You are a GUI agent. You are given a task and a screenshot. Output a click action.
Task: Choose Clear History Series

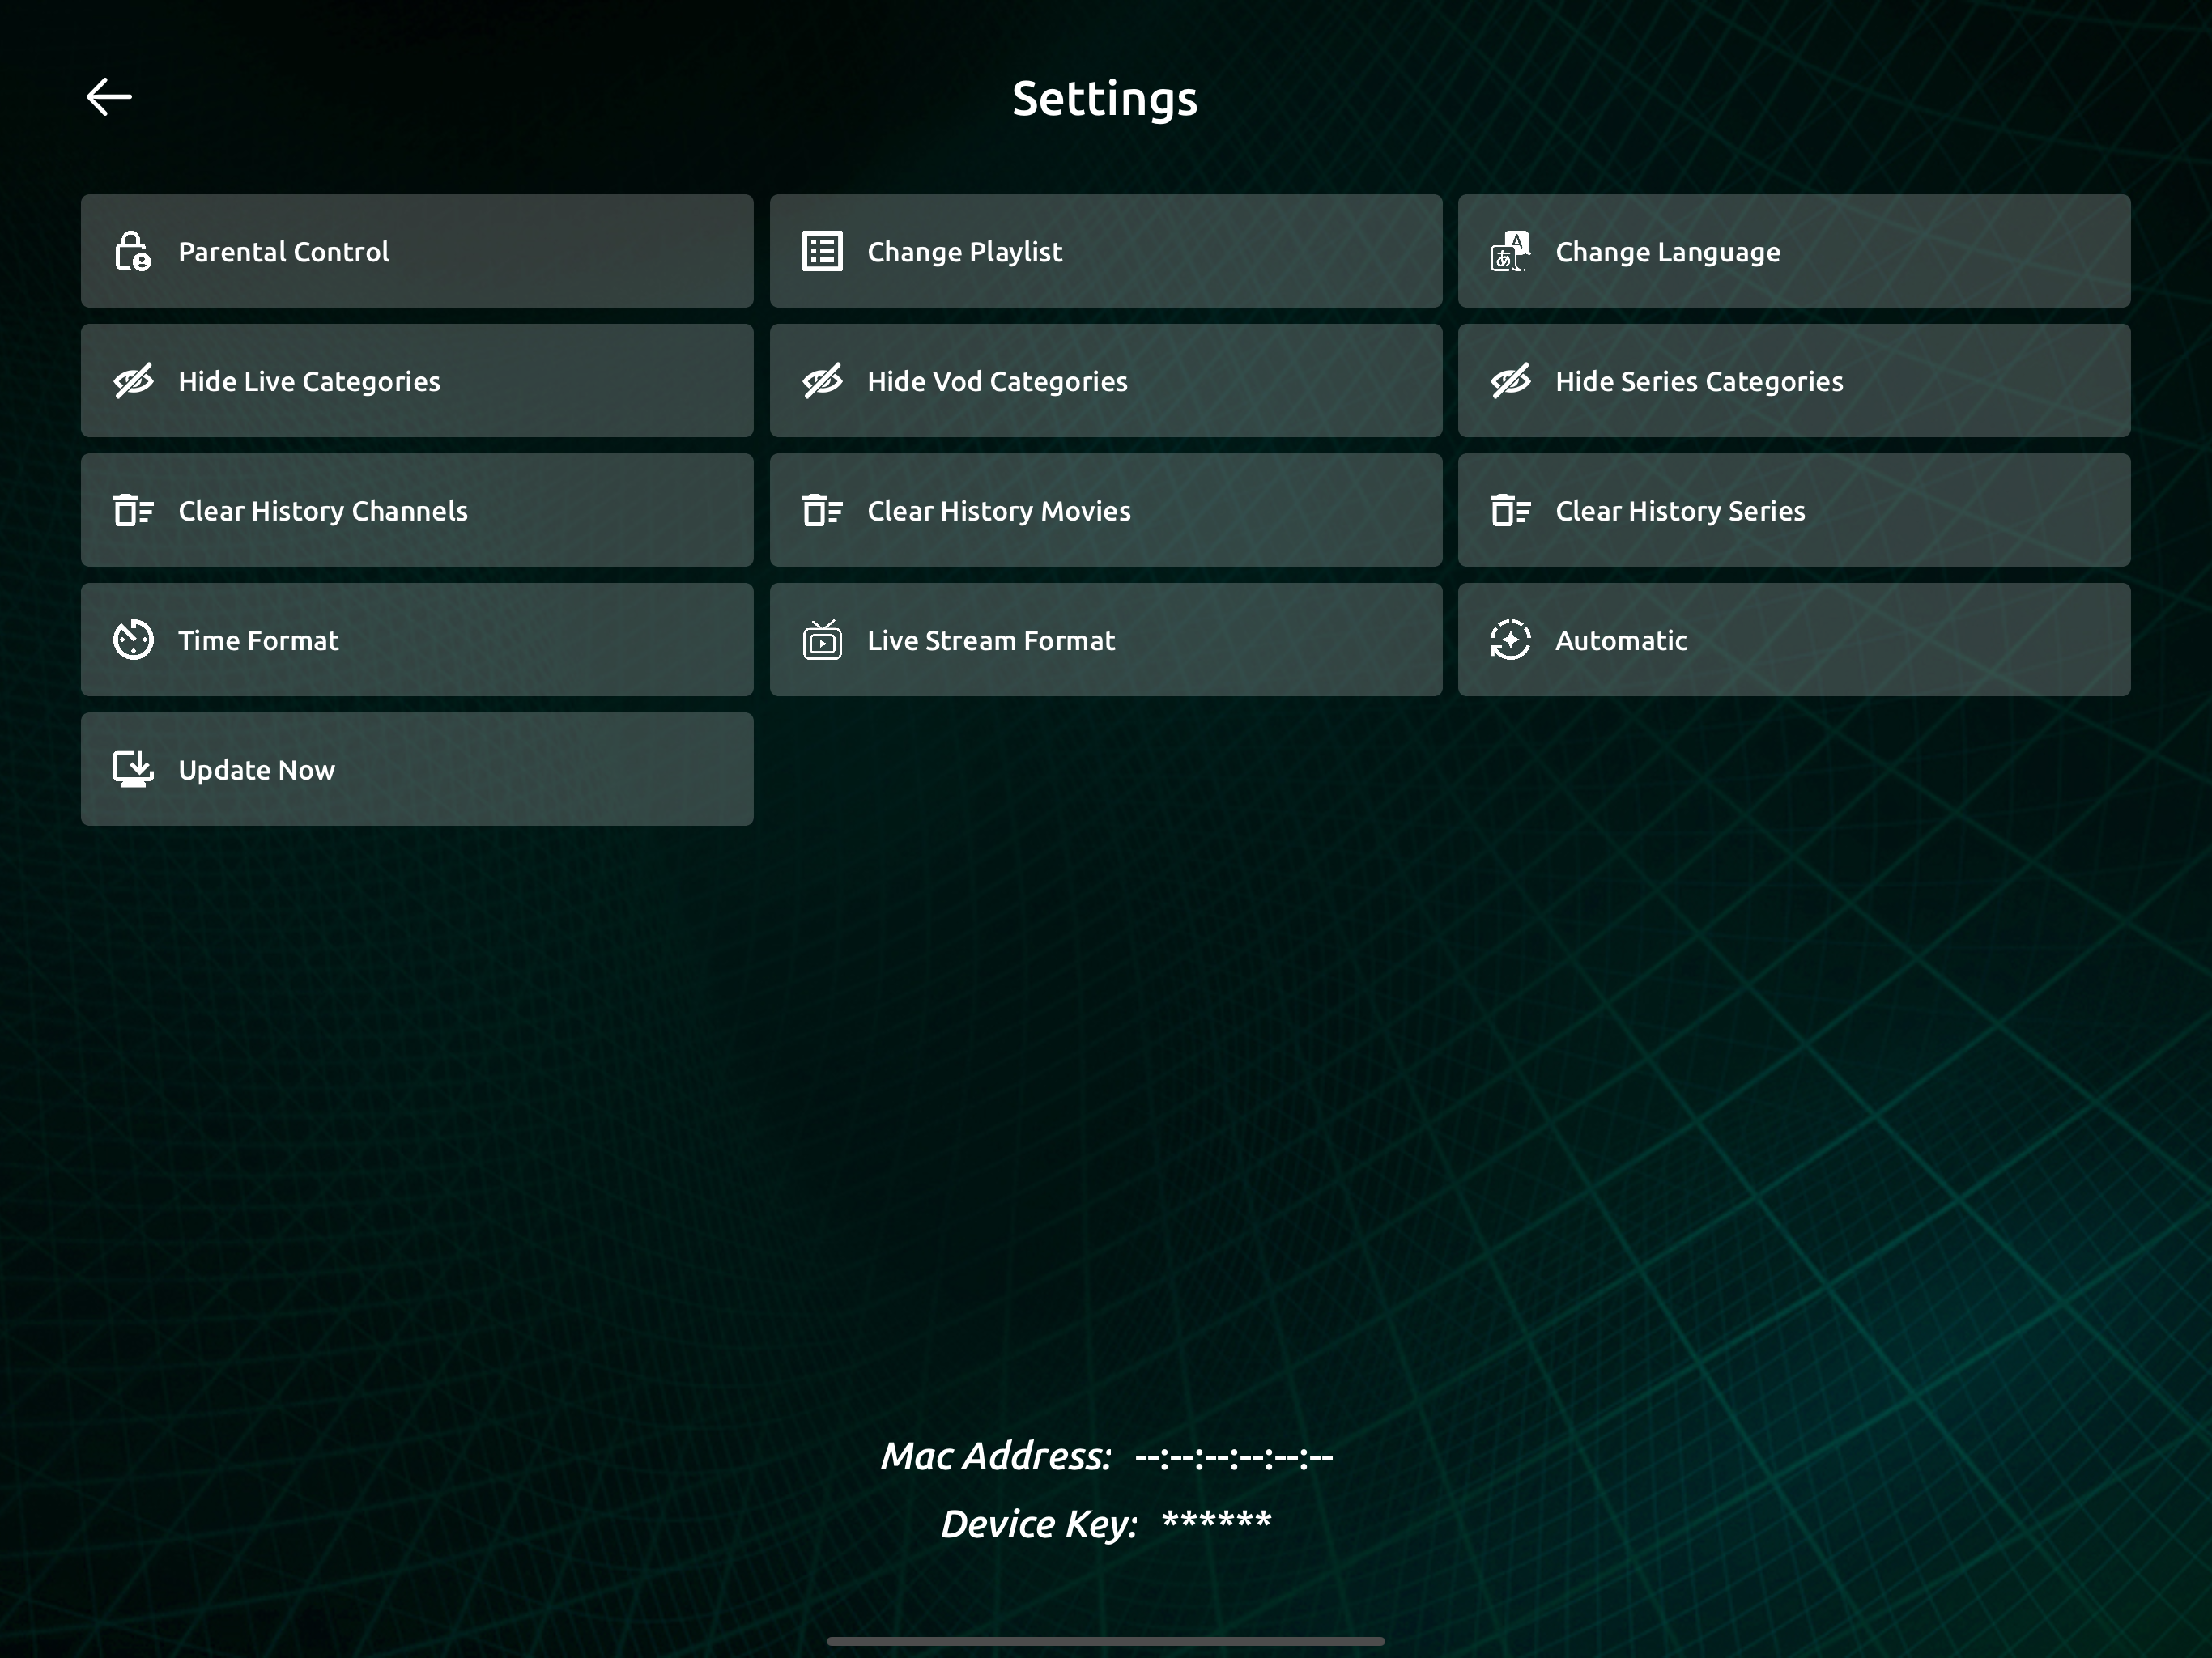tap(1794, 510)
